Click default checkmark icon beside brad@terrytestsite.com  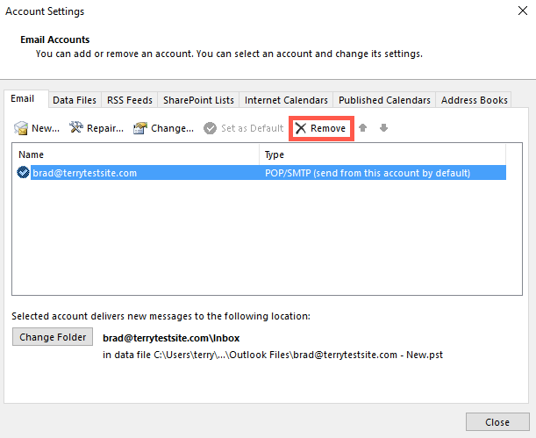pyautogui.click(x=23, y=174)
